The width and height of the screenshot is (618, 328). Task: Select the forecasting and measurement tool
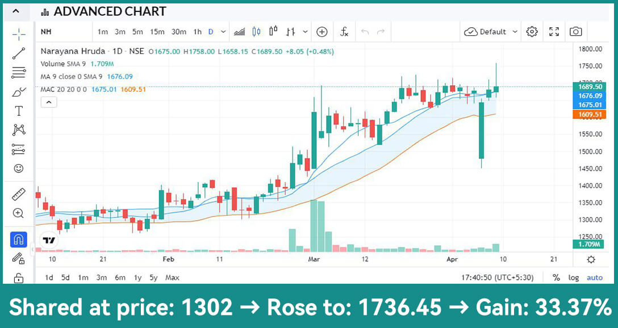point(19,149)
